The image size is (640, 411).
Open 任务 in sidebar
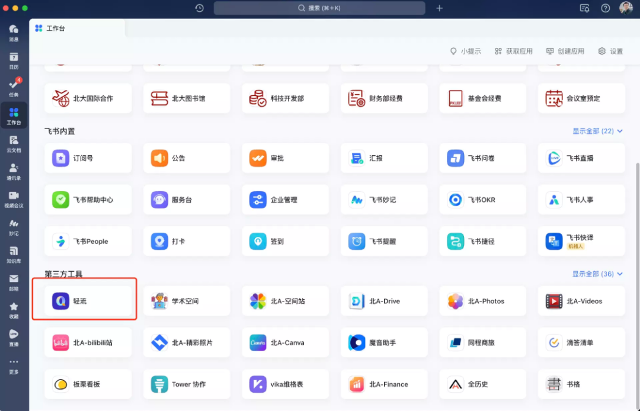(x=14, y=88)
